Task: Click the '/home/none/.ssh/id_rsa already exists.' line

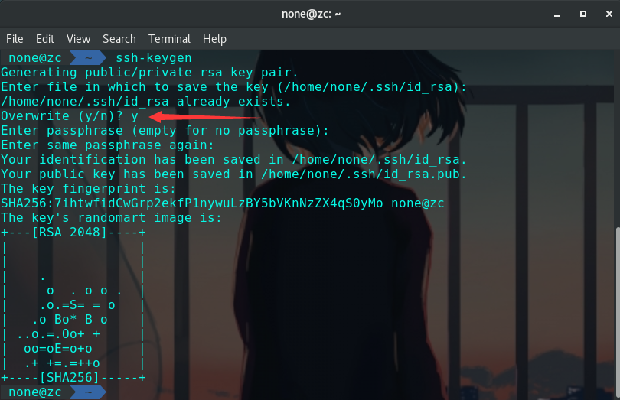Action: [x=145, y=102]
